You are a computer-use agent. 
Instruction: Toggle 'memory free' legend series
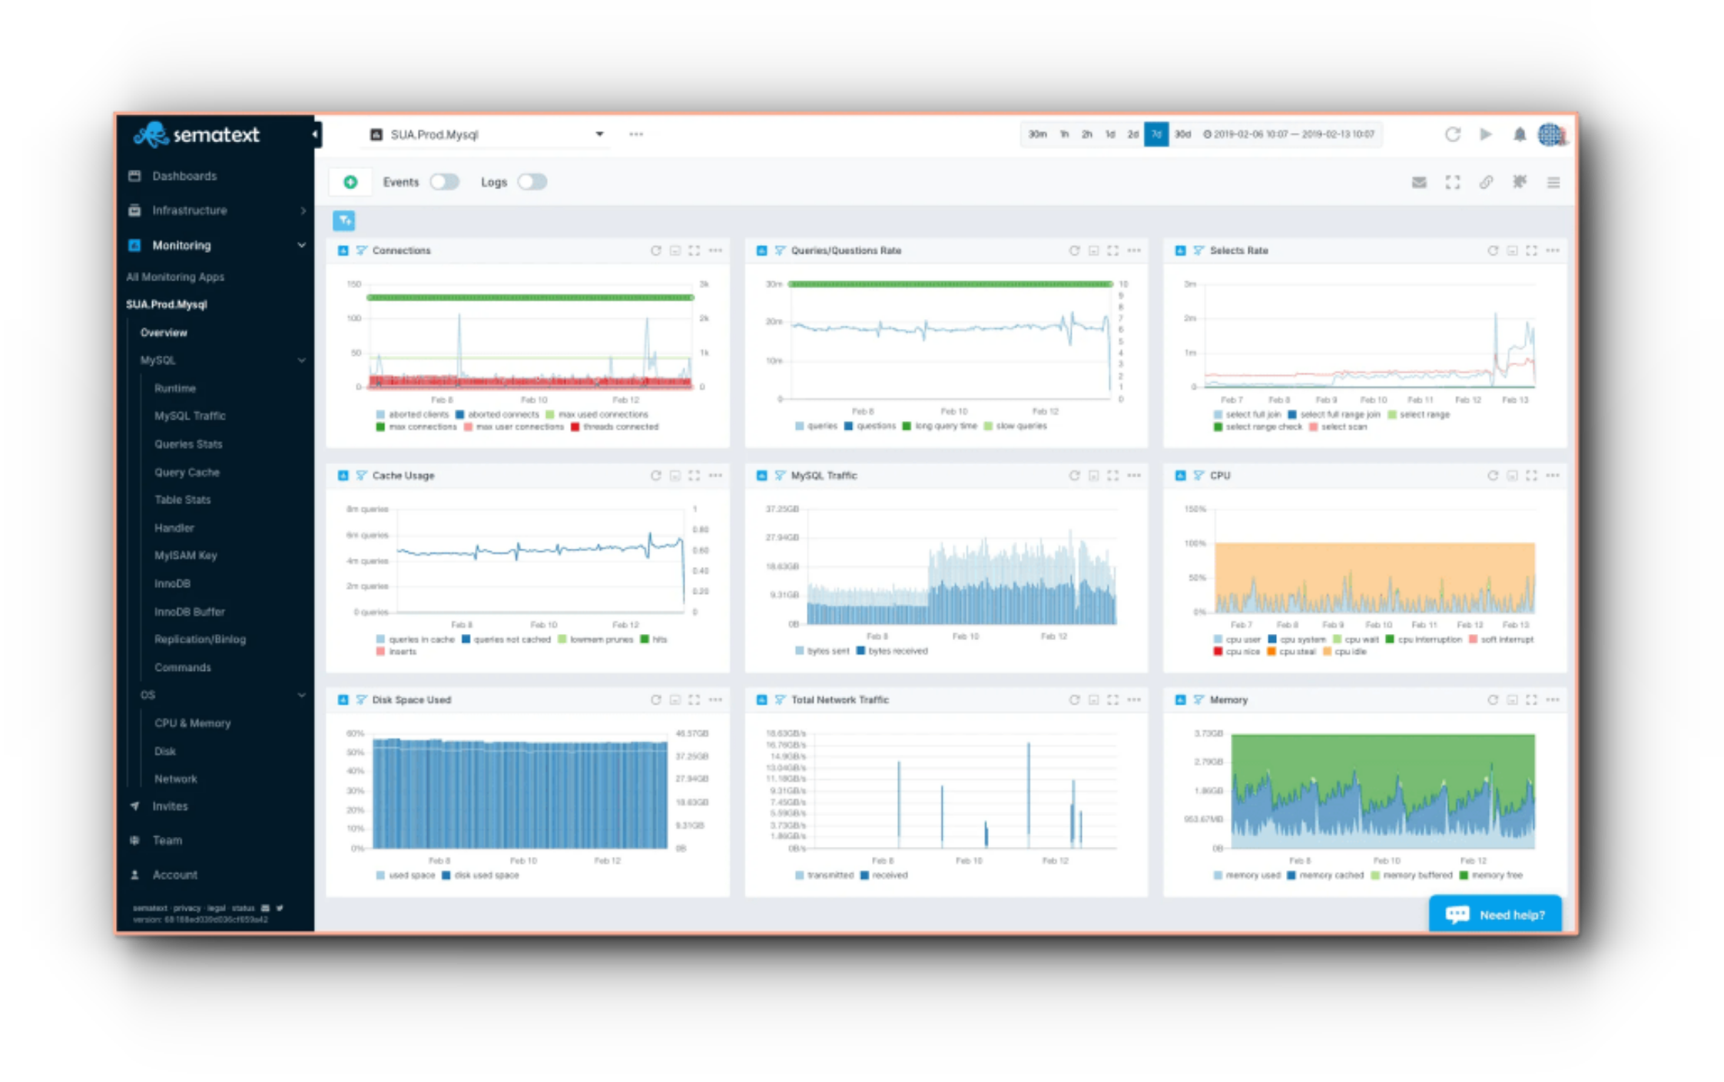point(1490,875)
